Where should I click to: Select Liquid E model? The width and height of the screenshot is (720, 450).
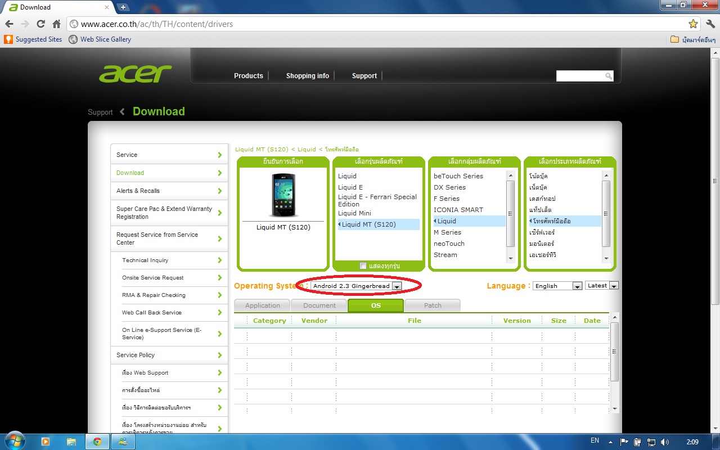coord(350,187)
